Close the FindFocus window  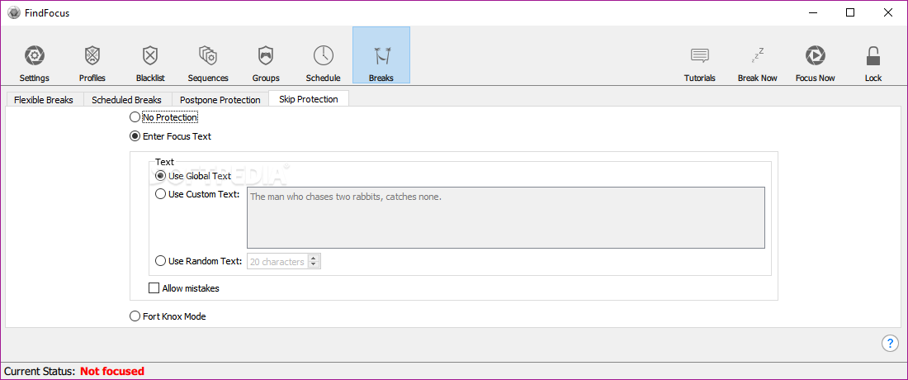coord(887,12)
